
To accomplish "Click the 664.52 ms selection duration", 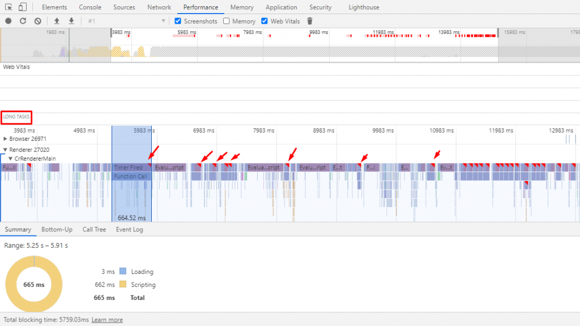I will coord(131,218).
